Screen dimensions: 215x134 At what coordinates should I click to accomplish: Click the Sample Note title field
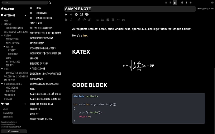(130, 9)
